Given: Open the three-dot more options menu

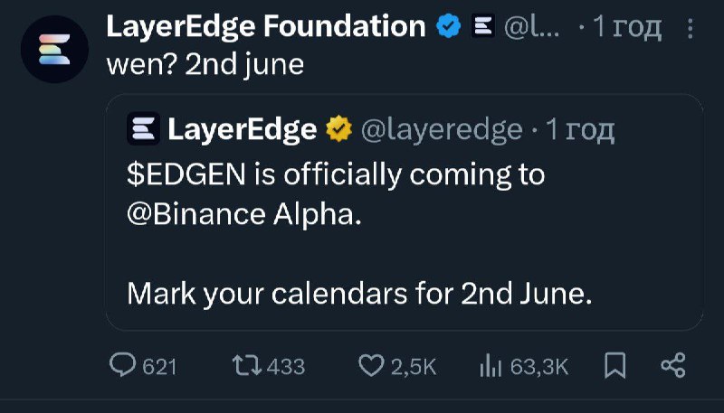Looking at the screenshot, I should [x=691, y=29].
